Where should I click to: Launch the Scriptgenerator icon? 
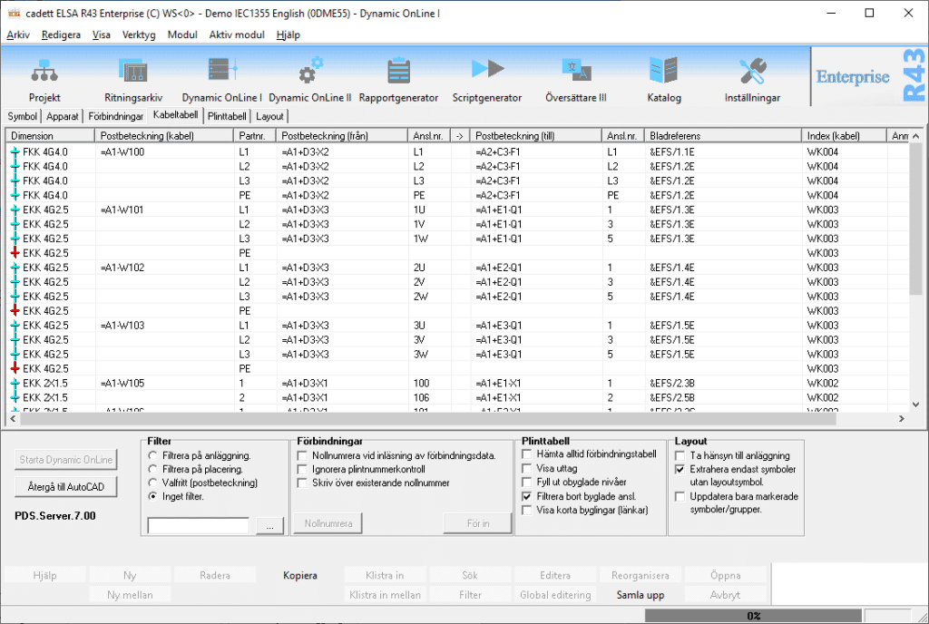[487, 73]
